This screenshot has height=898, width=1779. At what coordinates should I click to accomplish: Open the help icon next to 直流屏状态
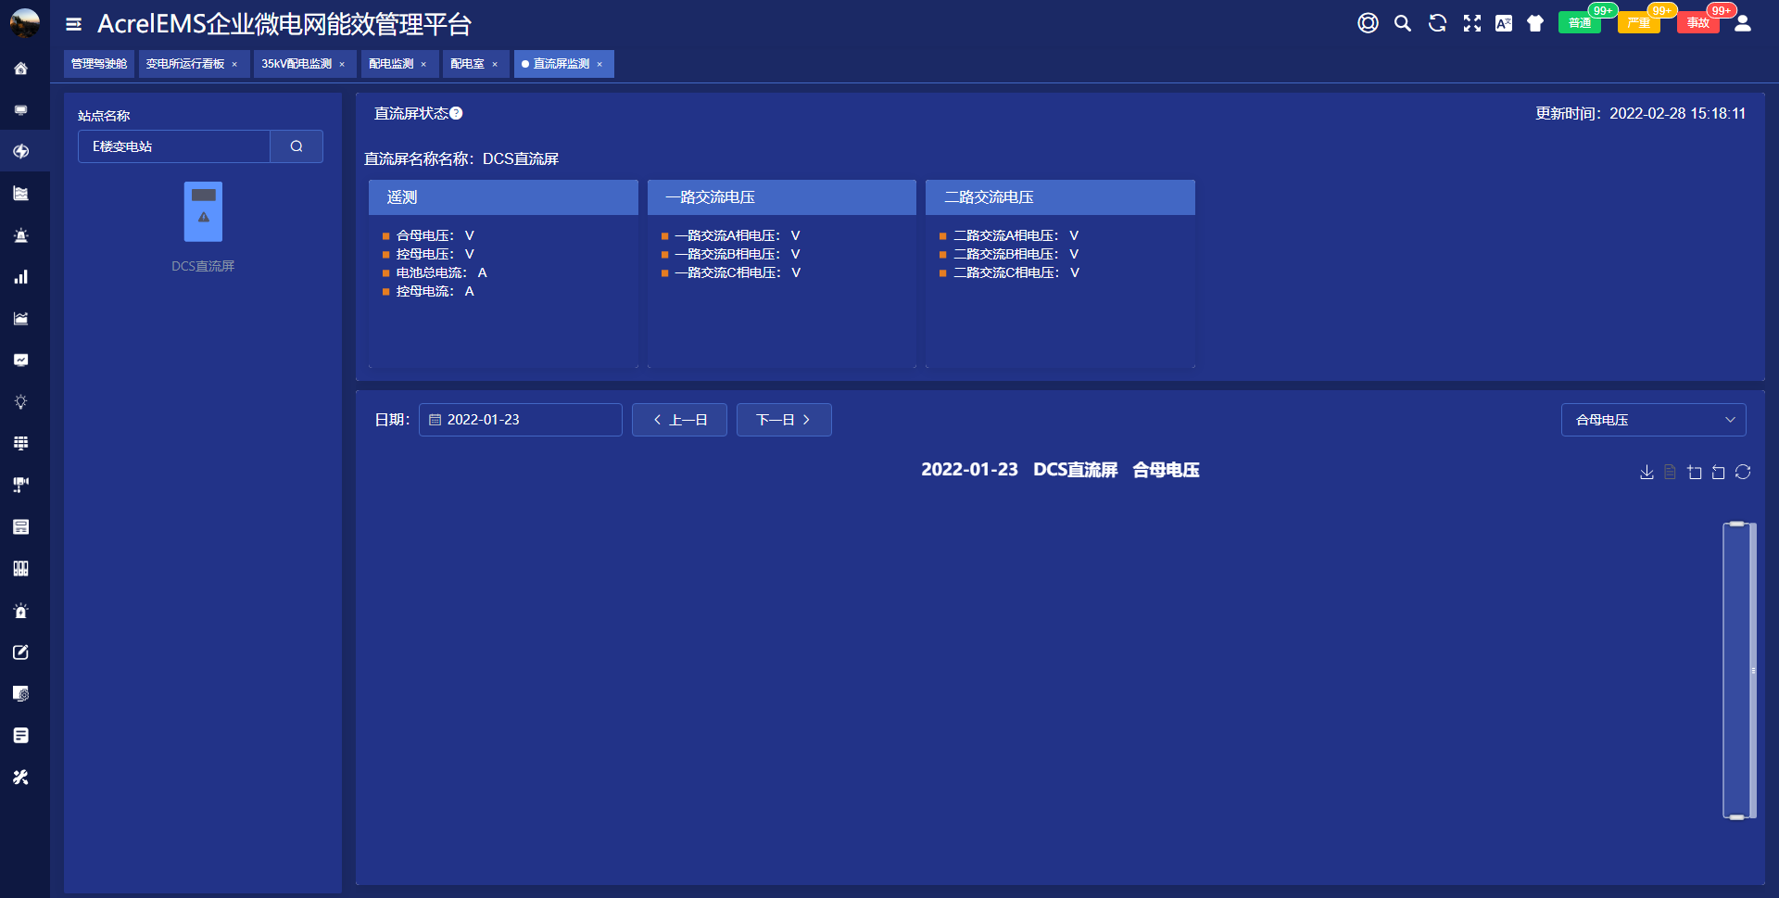(x=456, y=113)
